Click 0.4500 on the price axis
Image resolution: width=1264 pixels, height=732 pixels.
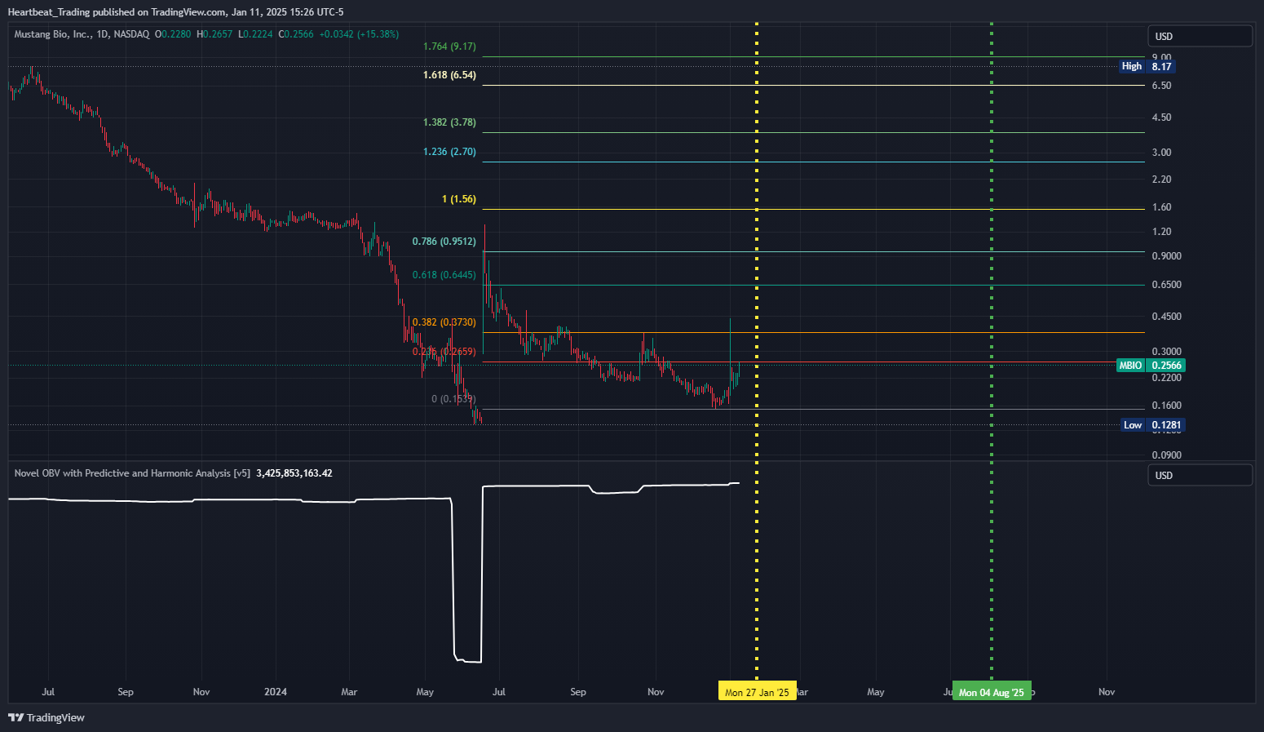pyautogui.click(x=1166, y=317)
